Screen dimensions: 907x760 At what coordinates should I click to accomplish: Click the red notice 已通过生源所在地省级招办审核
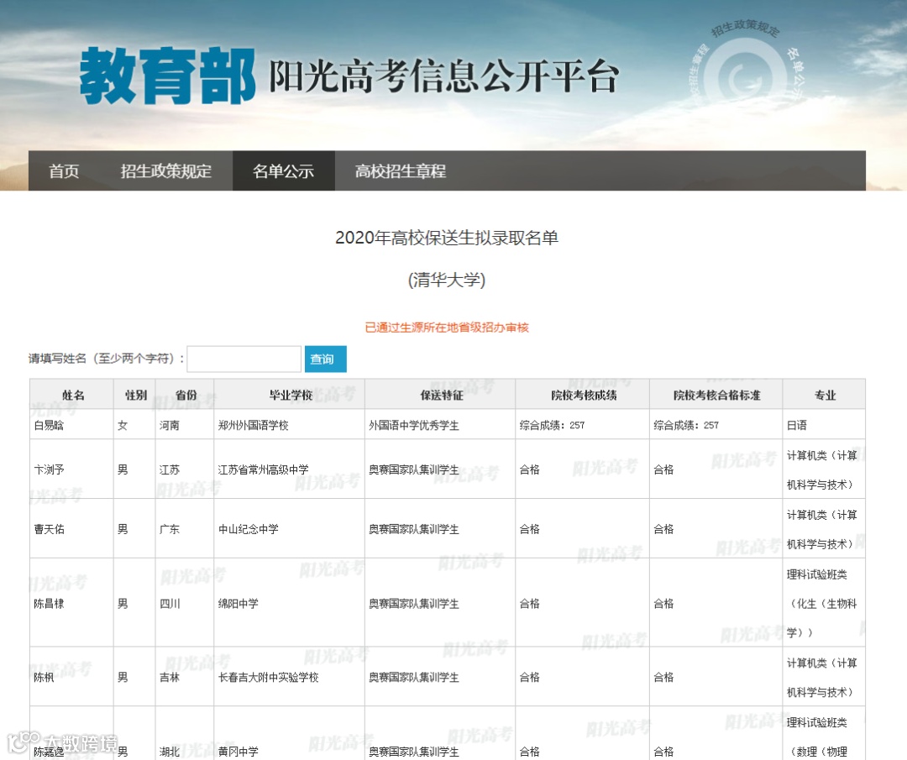pyautogui.click(x=447, y=328)
